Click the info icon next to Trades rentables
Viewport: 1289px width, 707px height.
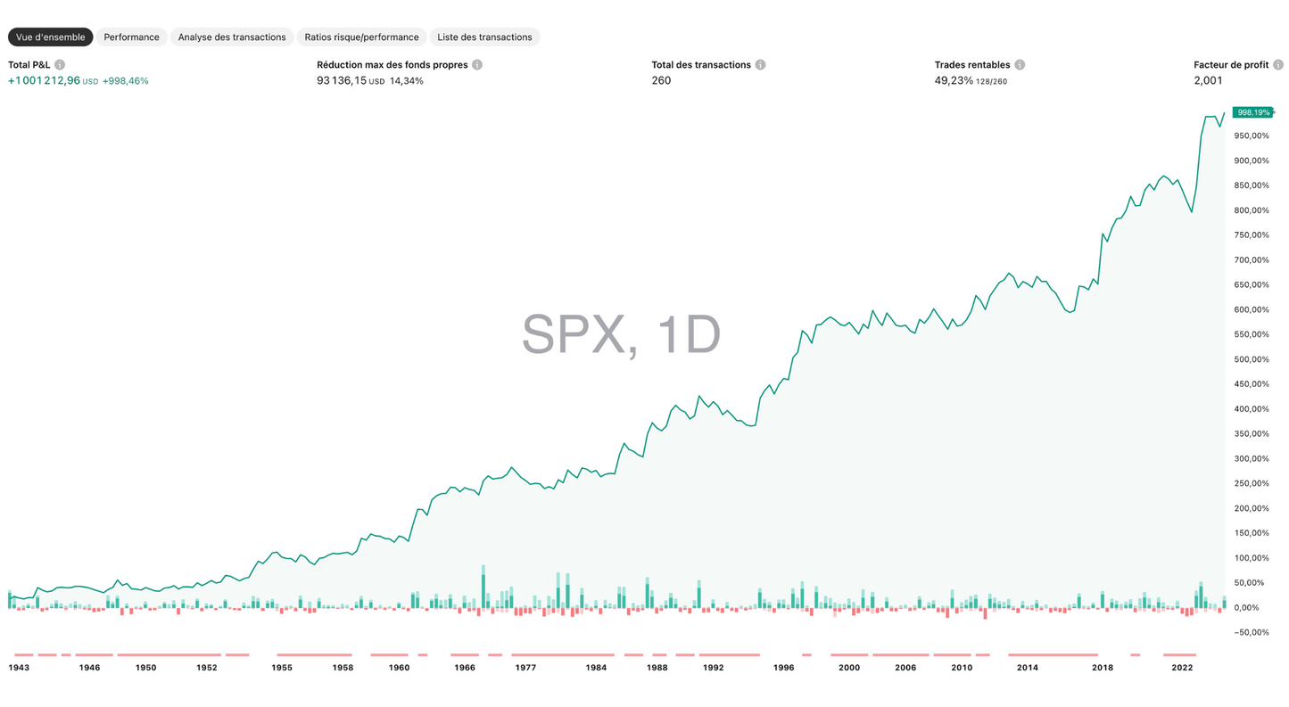pos(1020,64)
